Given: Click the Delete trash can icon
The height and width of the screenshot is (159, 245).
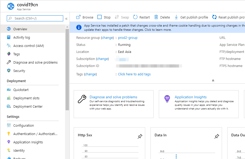Looking at the screenshot, I should [x=156, y=17].
